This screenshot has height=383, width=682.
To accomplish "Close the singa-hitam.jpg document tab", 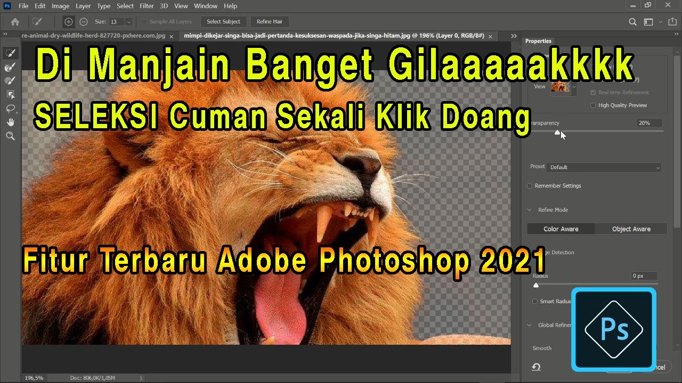I will (490, 36).
